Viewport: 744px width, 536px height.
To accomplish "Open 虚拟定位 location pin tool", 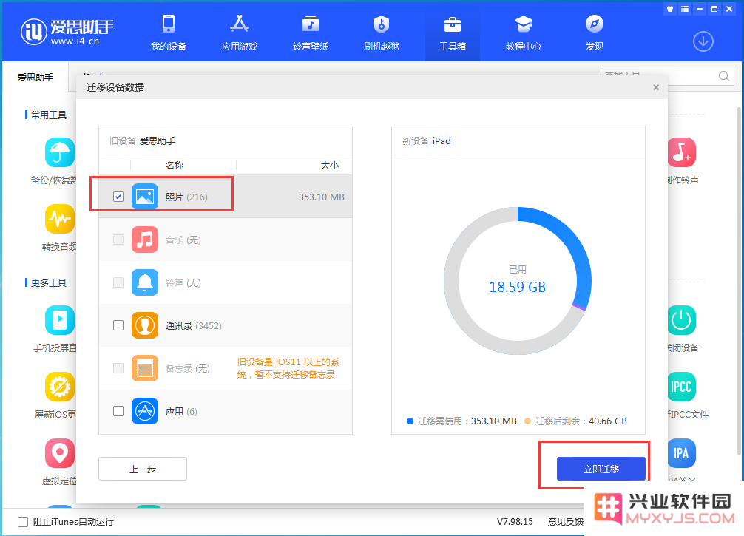I will coord(60,453).
